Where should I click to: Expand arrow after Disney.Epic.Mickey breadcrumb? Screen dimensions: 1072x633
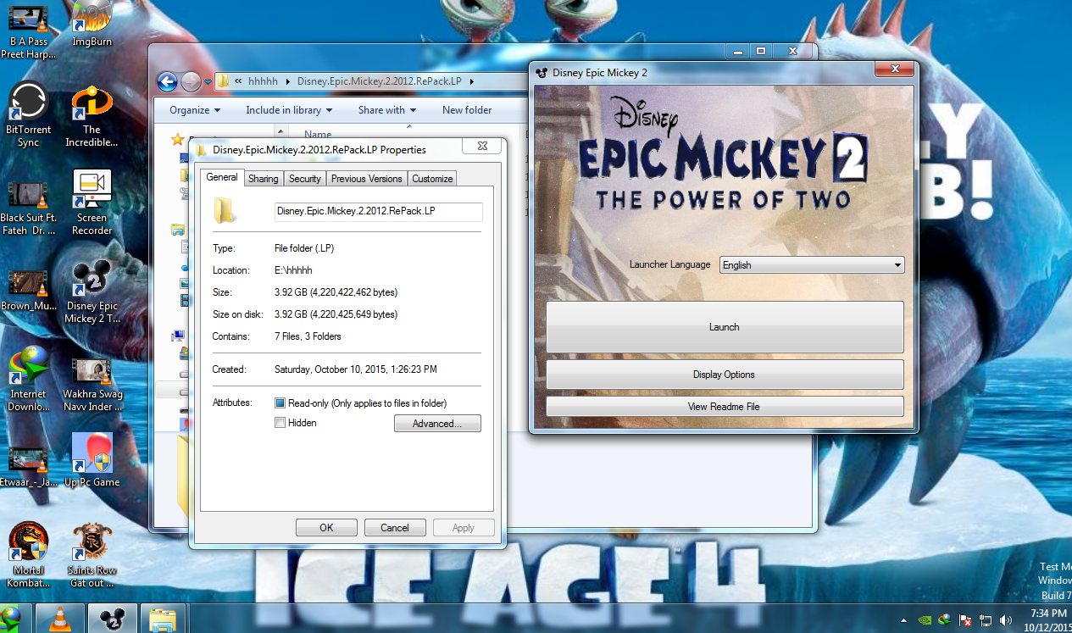click(x=471, y=81)
